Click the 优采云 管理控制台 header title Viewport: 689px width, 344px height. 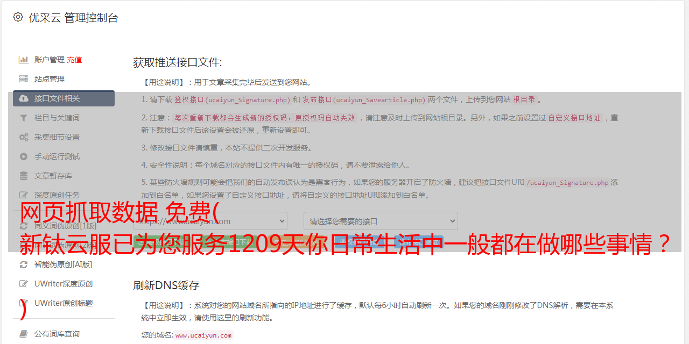coord(73,18)
